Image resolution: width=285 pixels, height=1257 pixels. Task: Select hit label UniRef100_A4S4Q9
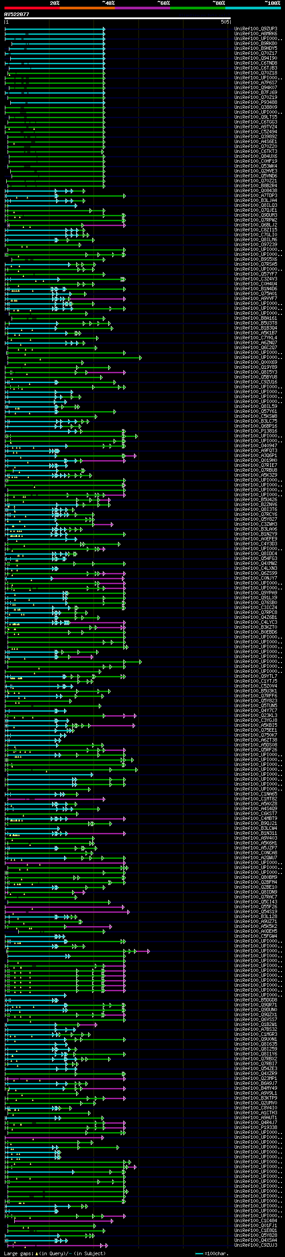(256, 809)
